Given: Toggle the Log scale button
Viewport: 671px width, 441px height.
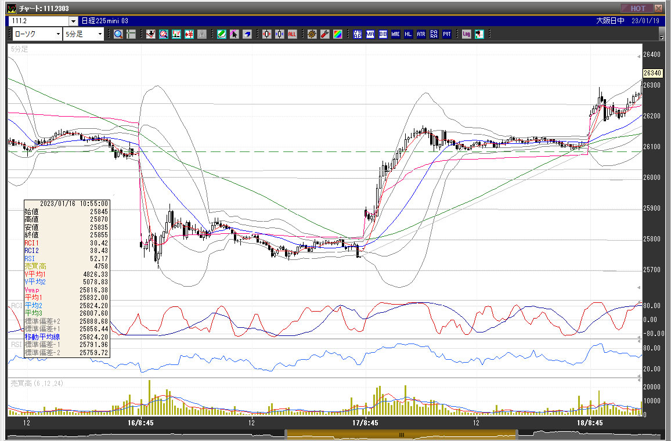Looking at the screenshot, I should point(467,34).
